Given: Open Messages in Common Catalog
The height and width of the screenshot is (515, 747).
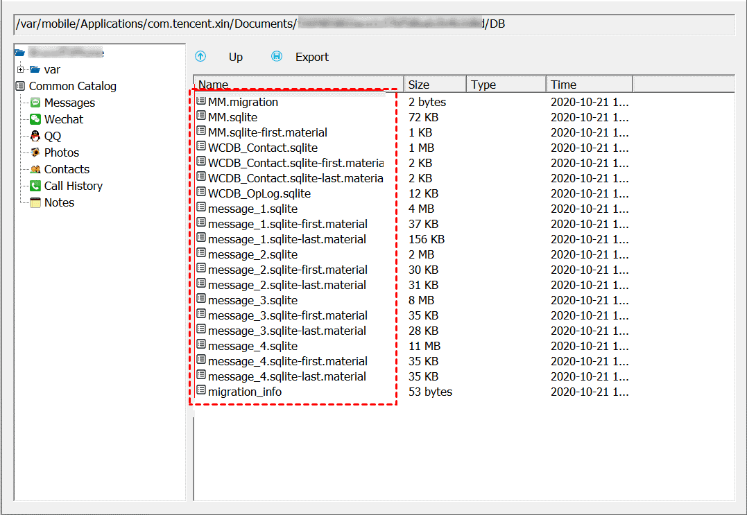Looking at the screenshot, I should point(69,103).
